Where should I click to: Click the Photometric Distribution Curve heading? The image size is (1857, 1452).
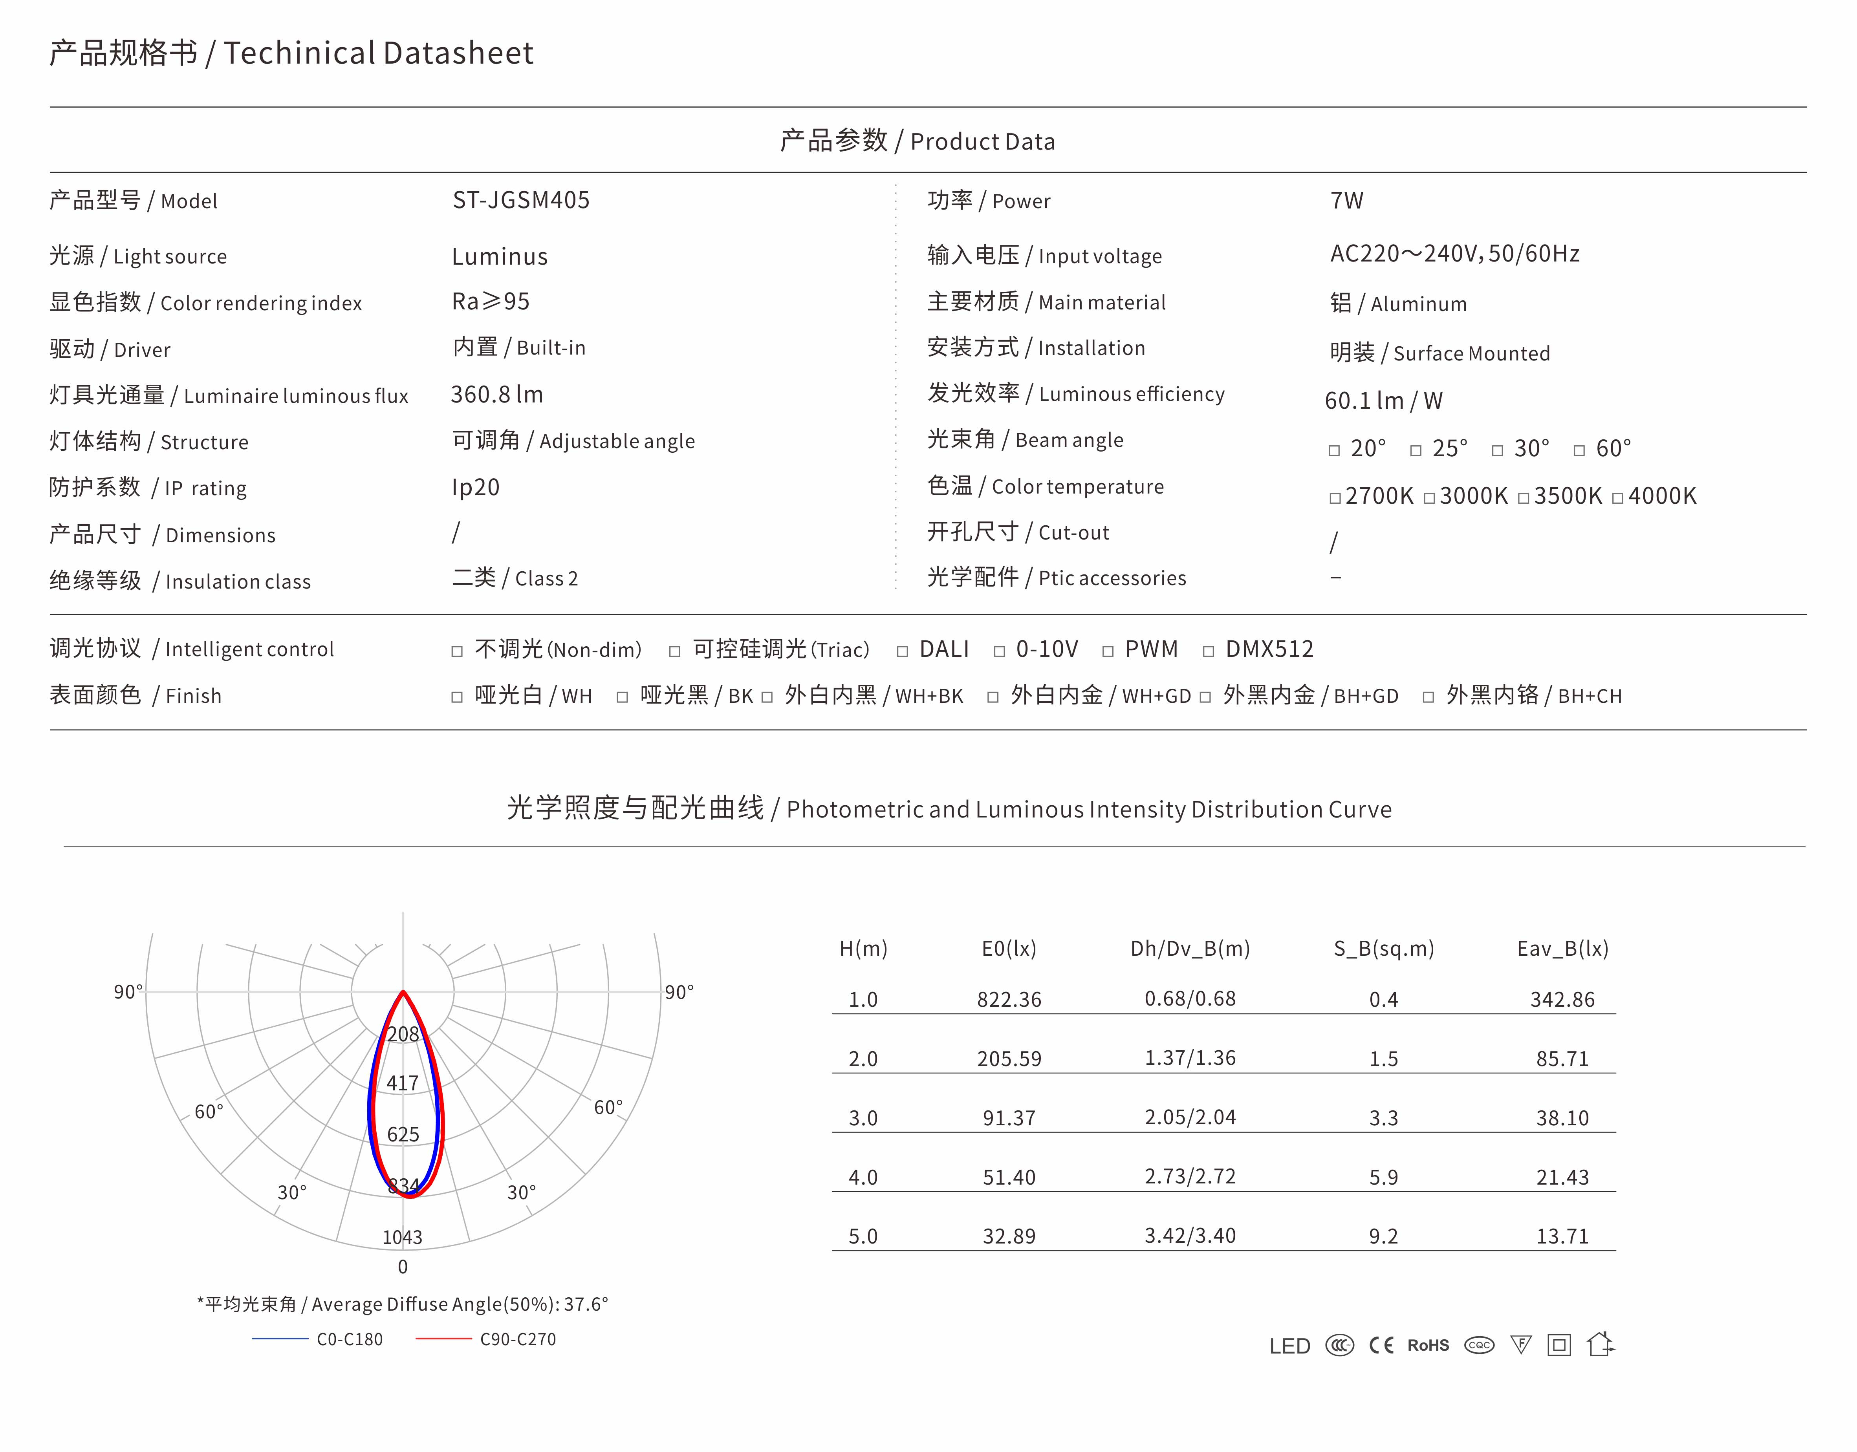pyautogui.click(x=949, y=808)
